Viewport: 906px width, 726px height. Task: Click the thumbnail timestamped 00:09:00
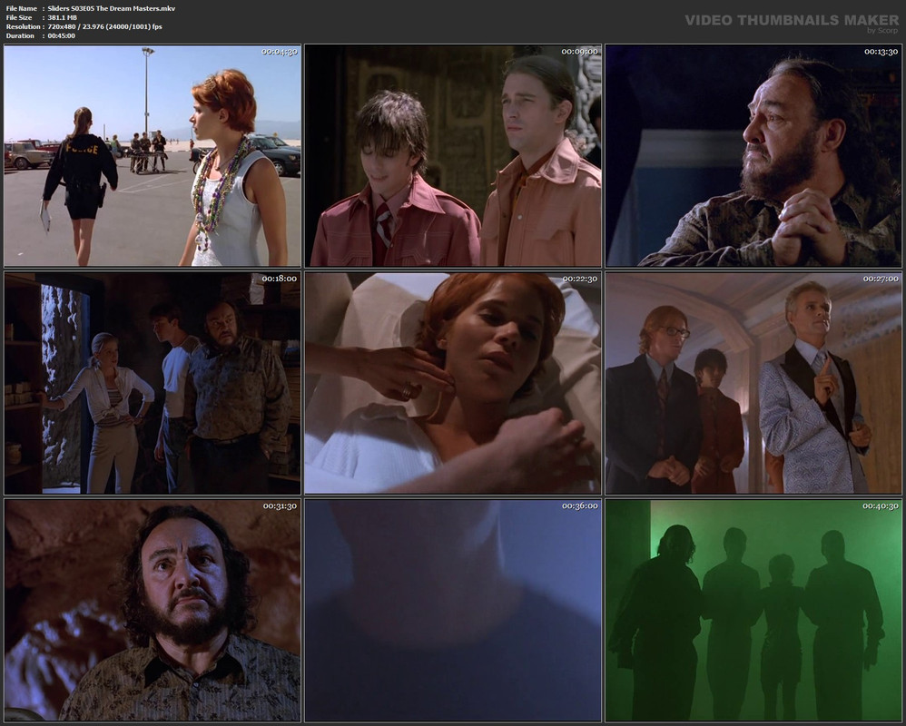[x=453, y=155]
